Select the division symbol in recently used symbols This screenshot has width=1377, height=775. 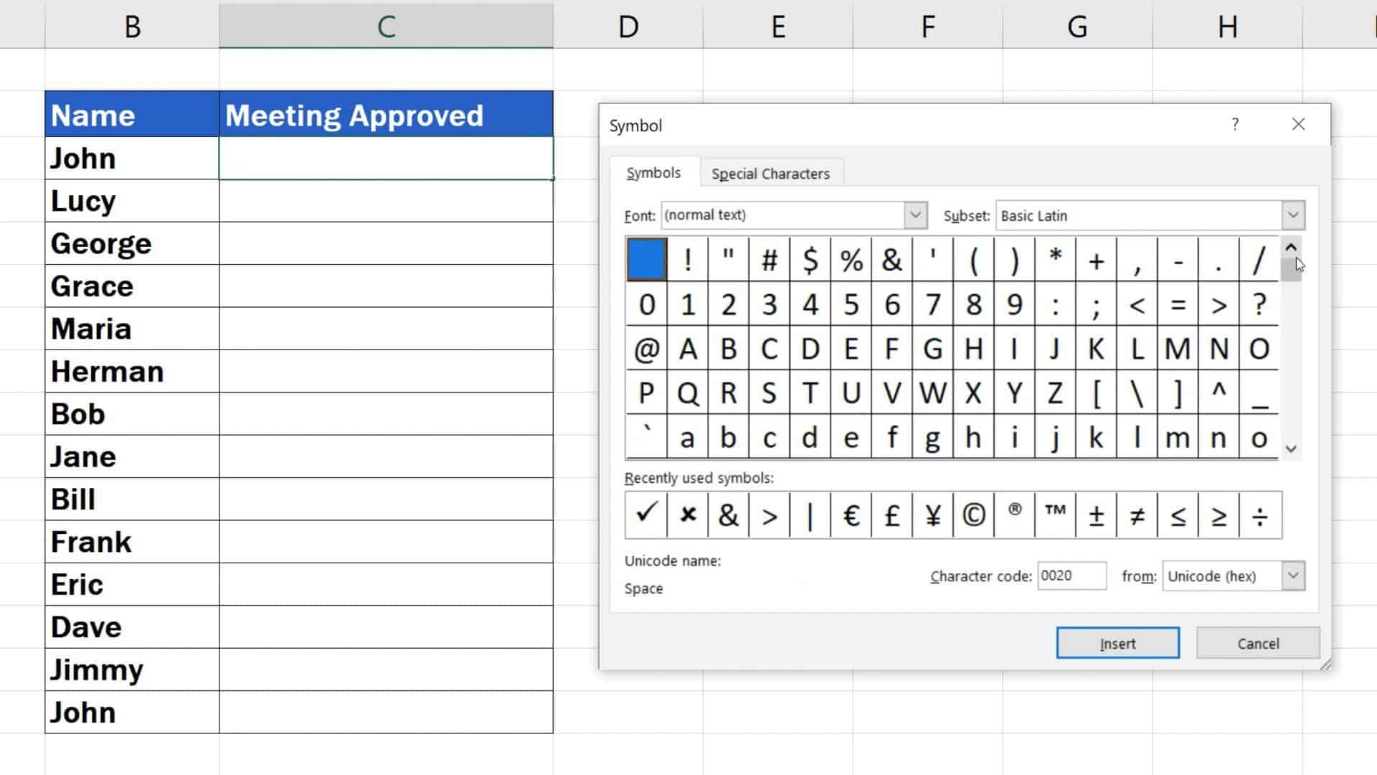(x=1259, y=515)
